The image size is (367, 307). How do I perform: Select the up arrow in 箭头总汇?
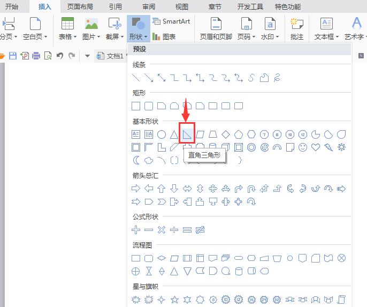162,189
